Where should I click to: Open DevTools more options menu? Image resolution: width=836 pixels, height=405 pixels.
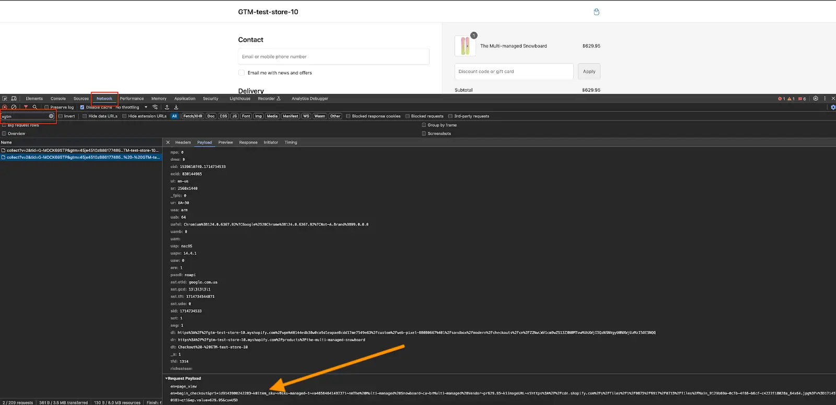[825, 98]
